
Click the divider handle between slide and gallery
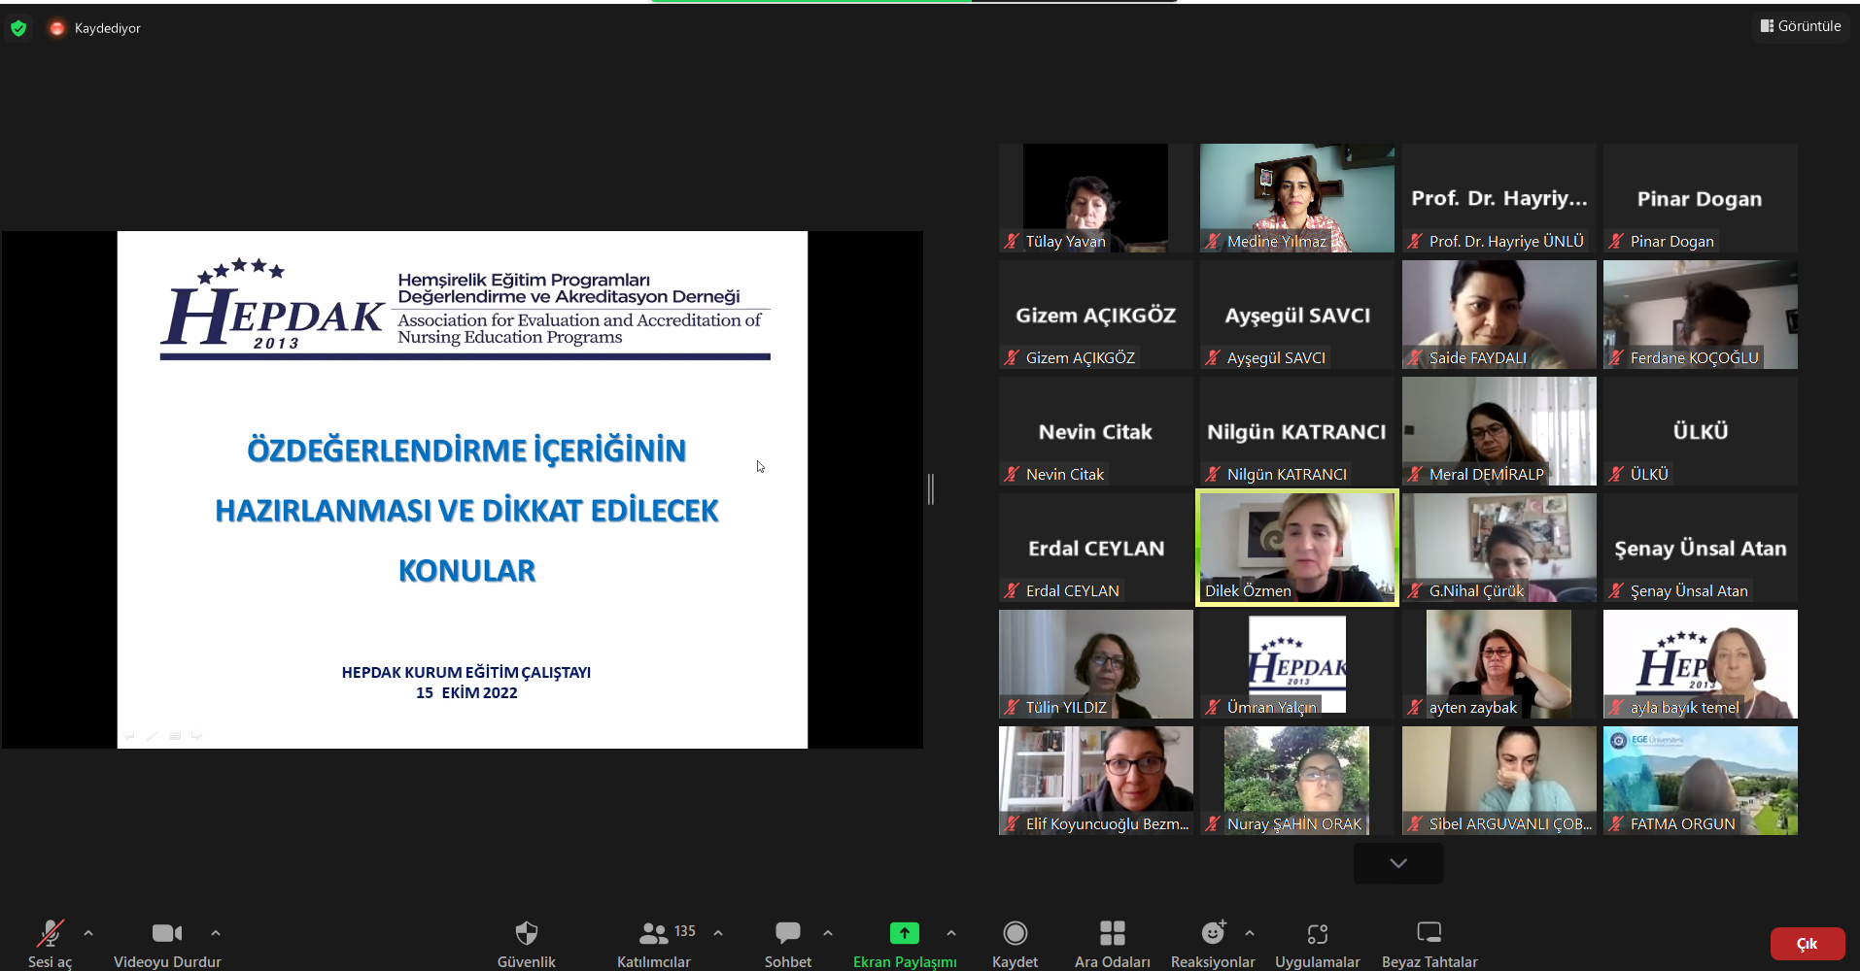click(931, 489)
